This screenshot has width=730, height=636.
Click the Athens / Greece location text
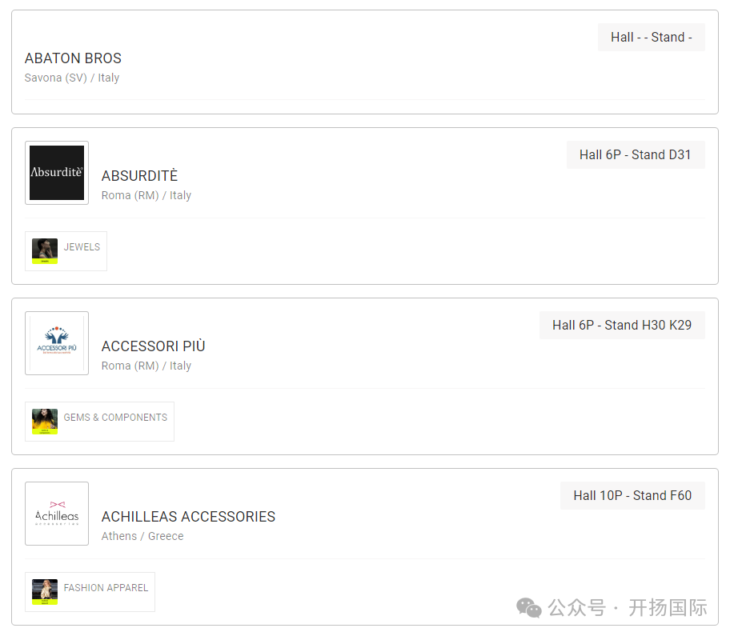pyautogui.click(x=142, y=536)
